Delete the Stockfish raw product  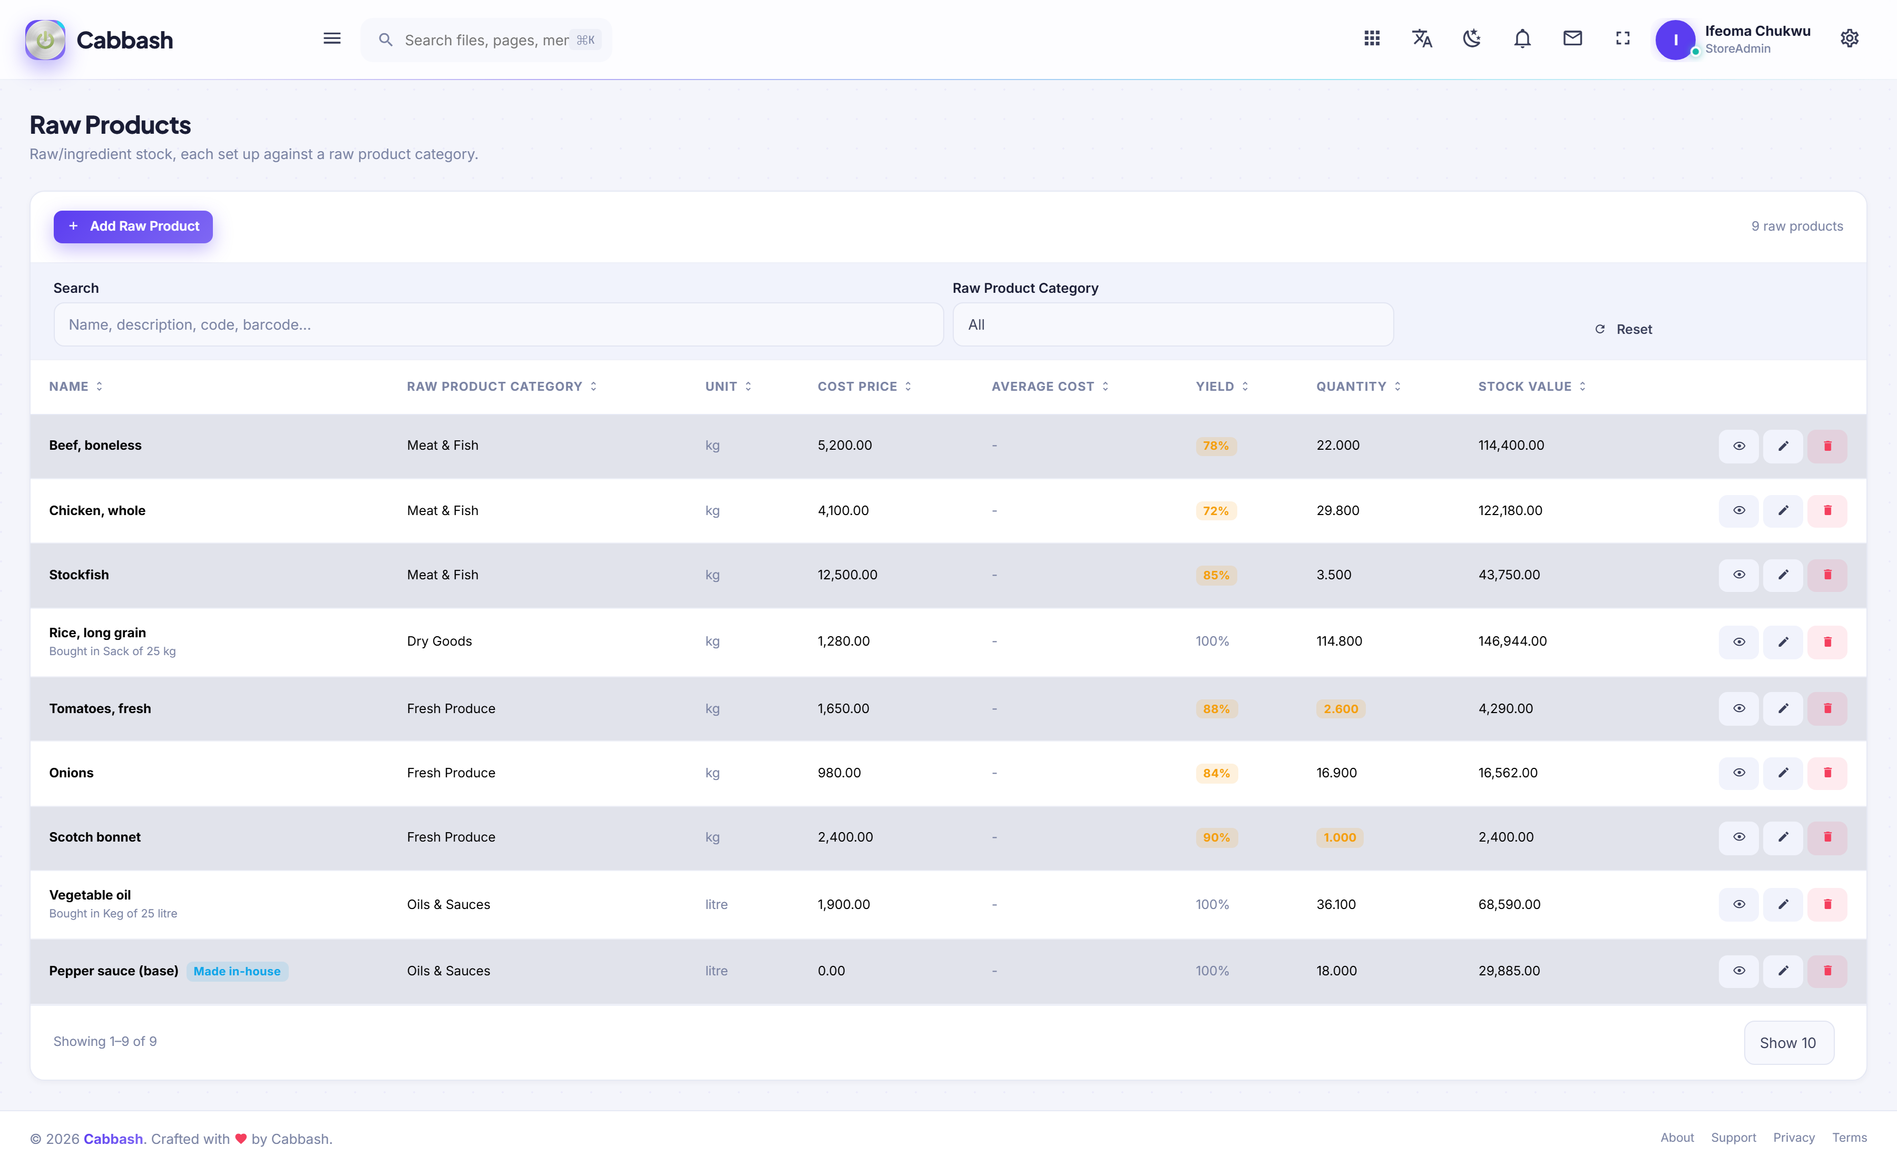click(x=1827, y=575)
